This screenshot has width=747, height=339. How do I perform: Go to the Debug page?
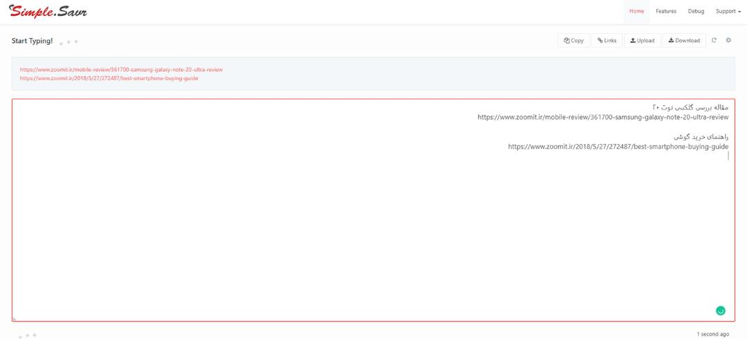pos(696,12)
